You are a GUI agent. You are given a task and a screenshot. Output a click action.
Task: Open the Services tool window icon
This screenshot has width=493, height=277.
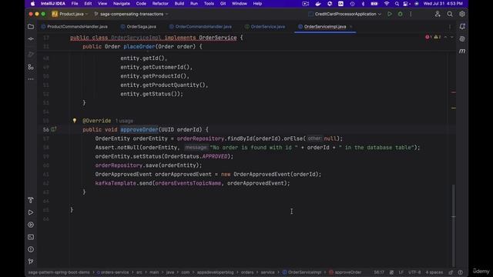pos(31,225)
